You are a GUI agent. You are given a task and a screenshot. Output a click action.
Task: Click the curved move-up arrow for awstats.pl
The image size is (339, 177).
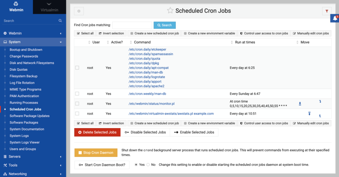320,116
